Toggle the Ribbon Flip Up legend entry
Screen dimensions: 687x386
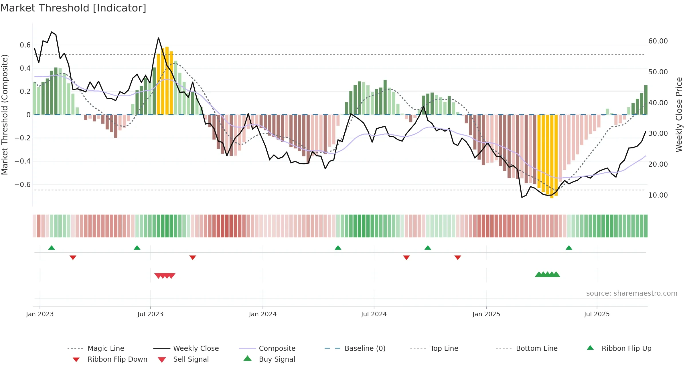[619, 348]
